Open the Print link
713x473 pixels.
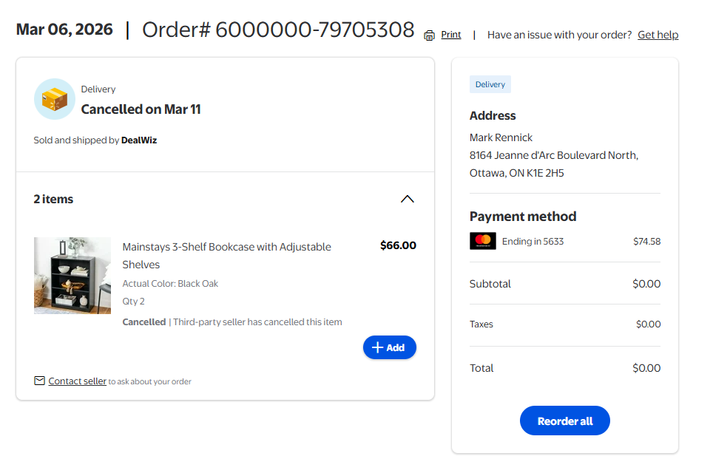tap(451, 35)
